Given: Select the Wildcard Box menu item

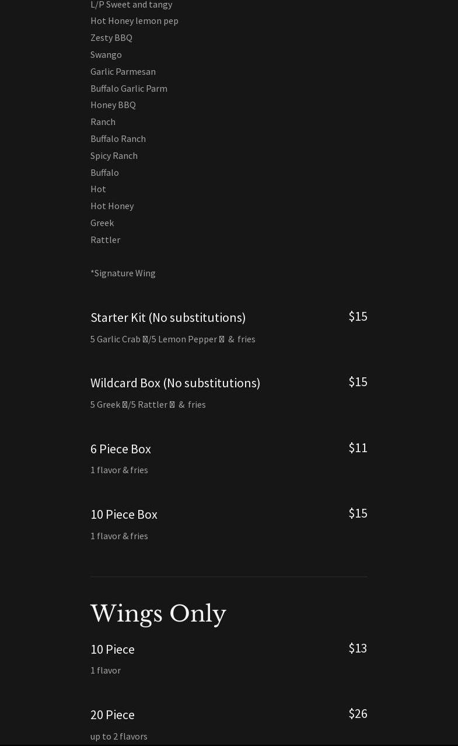Looking at the screenshot, I should [x=175, y=383].
